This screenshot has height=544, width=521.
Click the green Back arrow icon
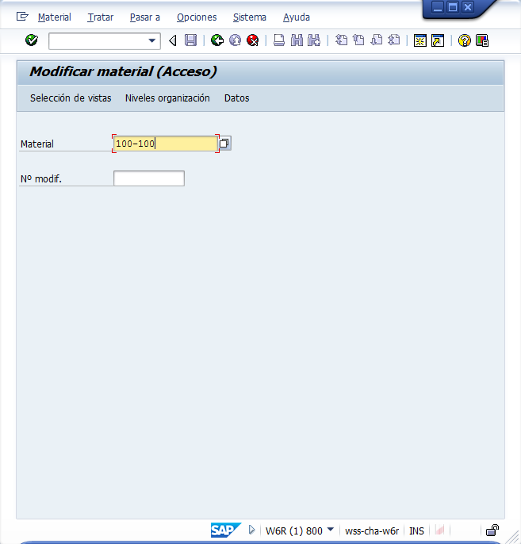click(x=217, y=40)
